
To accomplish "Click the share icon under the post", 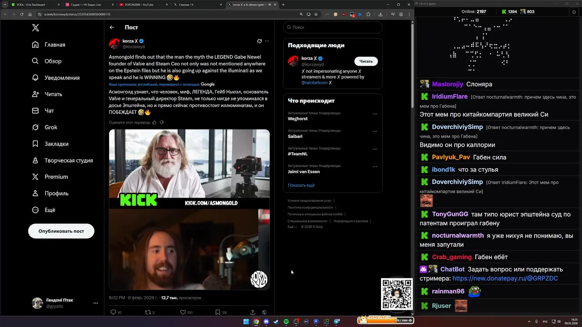I will pyautogui.click(x=252, y=312).
